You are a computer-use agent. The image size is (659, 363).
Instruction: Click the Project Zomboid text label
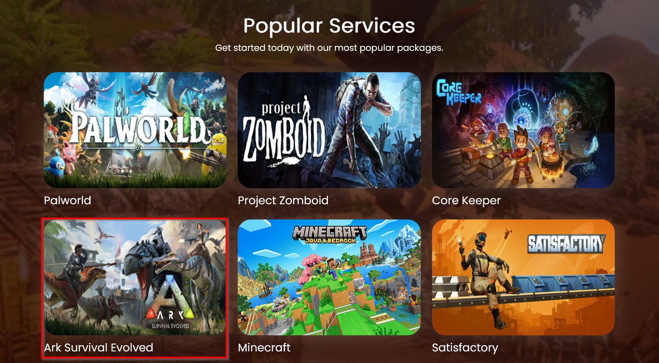283,201
